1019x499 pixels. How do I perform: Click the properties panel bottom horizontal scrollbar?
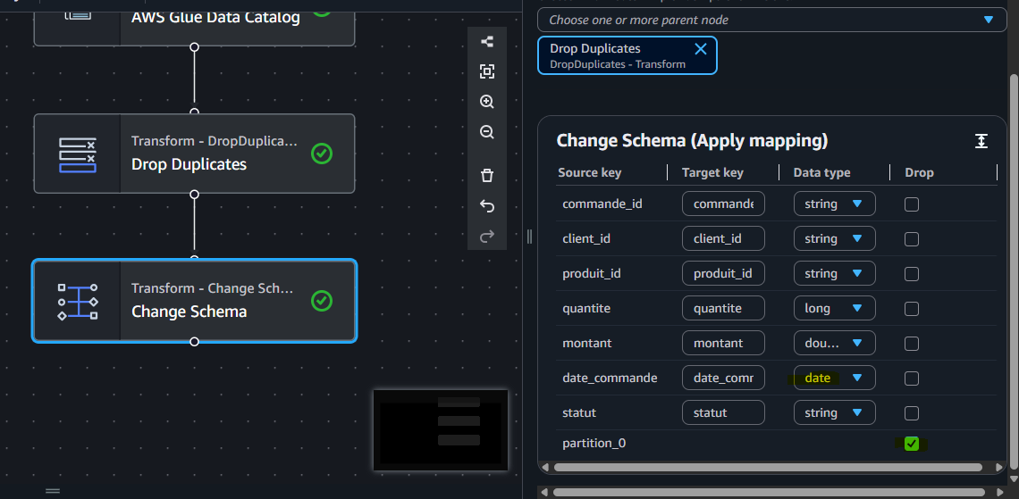pos(768,493)
